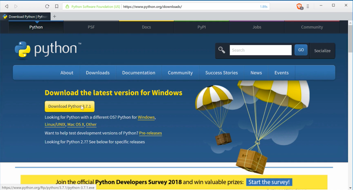353x190 pixels.
Task: Switch to the PyPI top tab
Action: pos(202,27)
